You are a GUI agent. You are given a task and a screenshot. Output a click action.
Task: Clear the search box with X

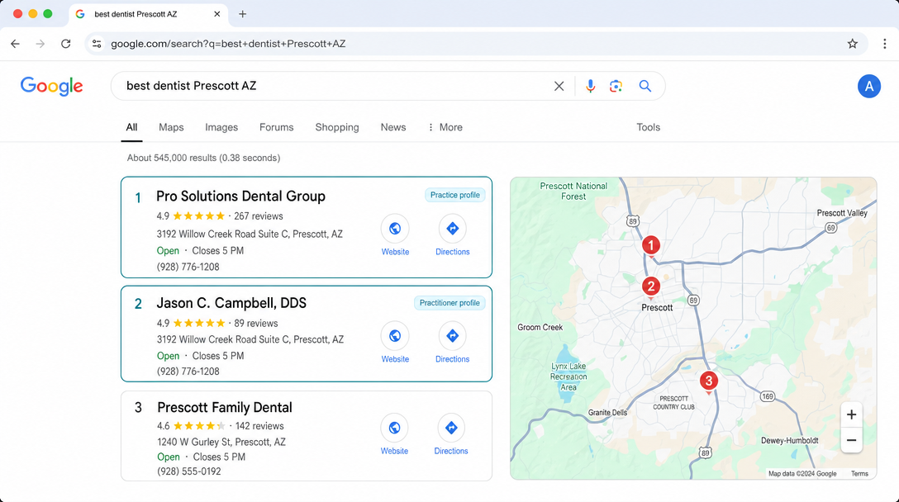559,86
